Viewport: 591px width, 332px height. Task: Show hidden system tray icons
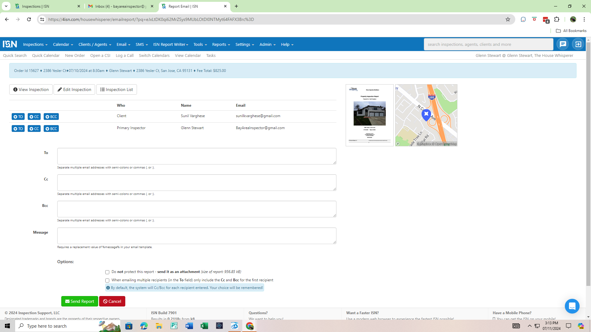tap(529, 326)
